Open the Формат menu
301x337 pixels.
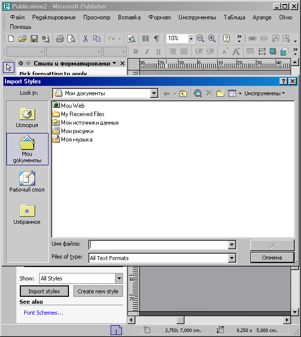click(x=159, y=17)
